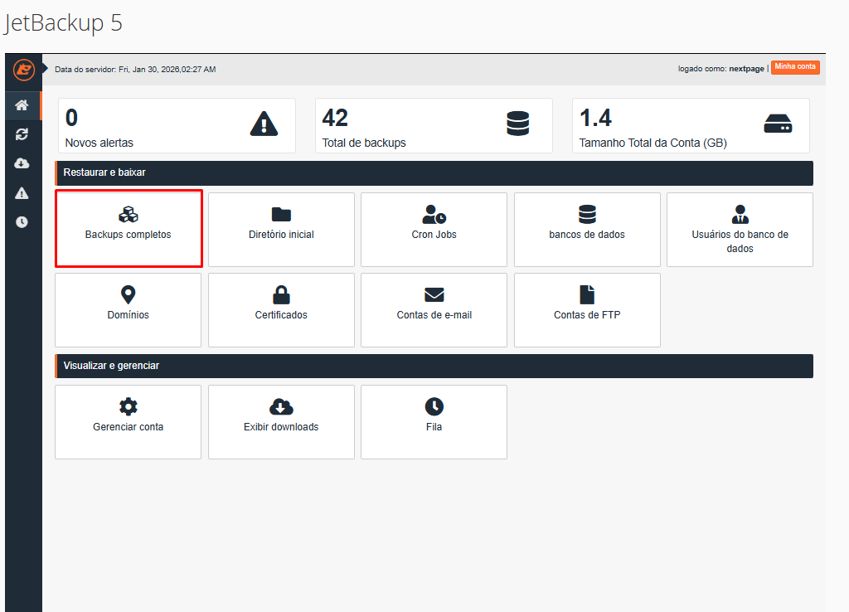
Task: Select the map pin icon on Domínios tile
Action: [128, 295]
